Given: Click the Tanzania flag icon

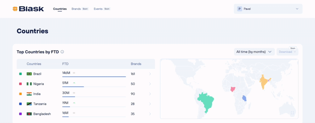Looking at the screenshot, I should click(29, 104).
